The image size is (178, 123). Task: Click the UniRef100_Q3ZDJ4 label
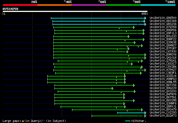click(163, 76)
